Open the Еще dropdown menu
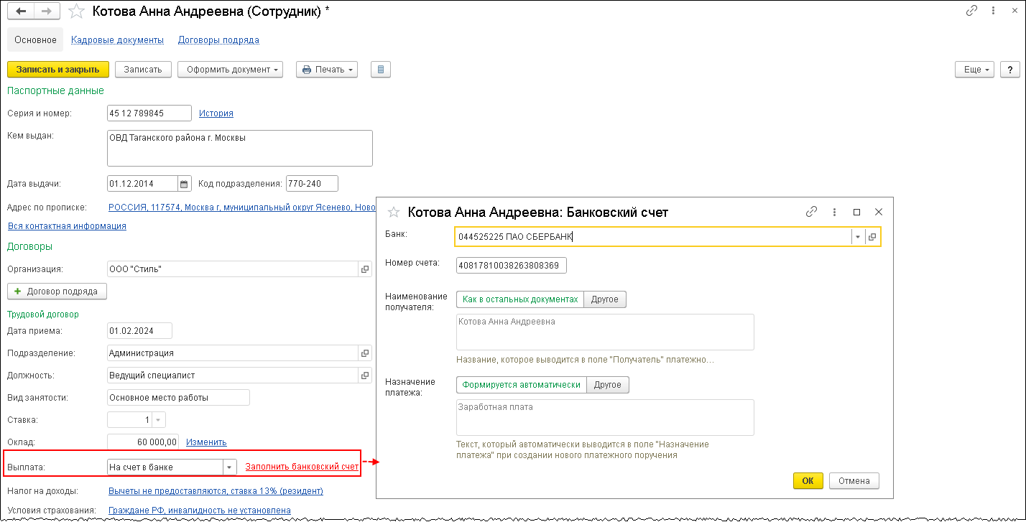 975,70
